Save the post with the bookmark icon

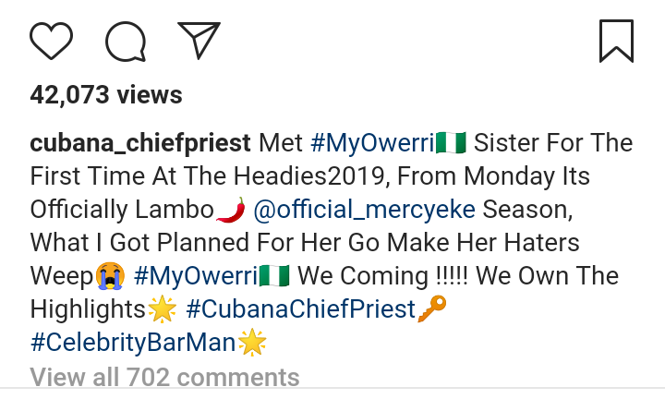[615, 42]
